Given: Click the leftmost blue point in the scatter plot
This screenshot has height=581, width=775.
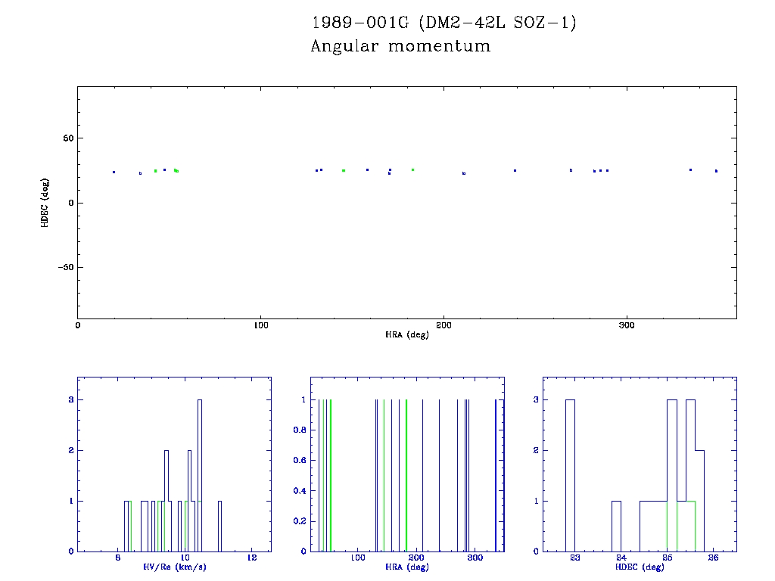Looking at the screenshot, I should (114, 172).
